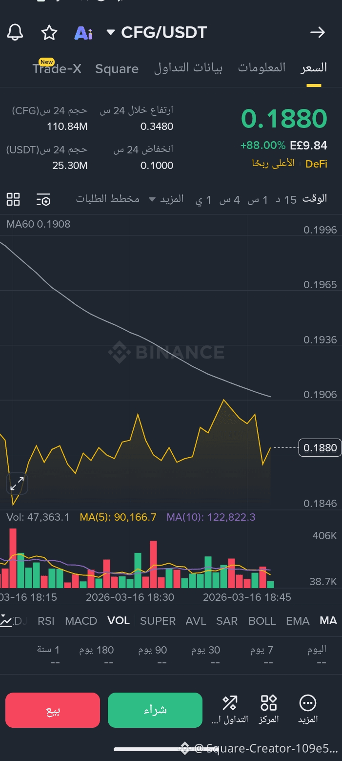Open chart grid layout icon

pos(13,199)
